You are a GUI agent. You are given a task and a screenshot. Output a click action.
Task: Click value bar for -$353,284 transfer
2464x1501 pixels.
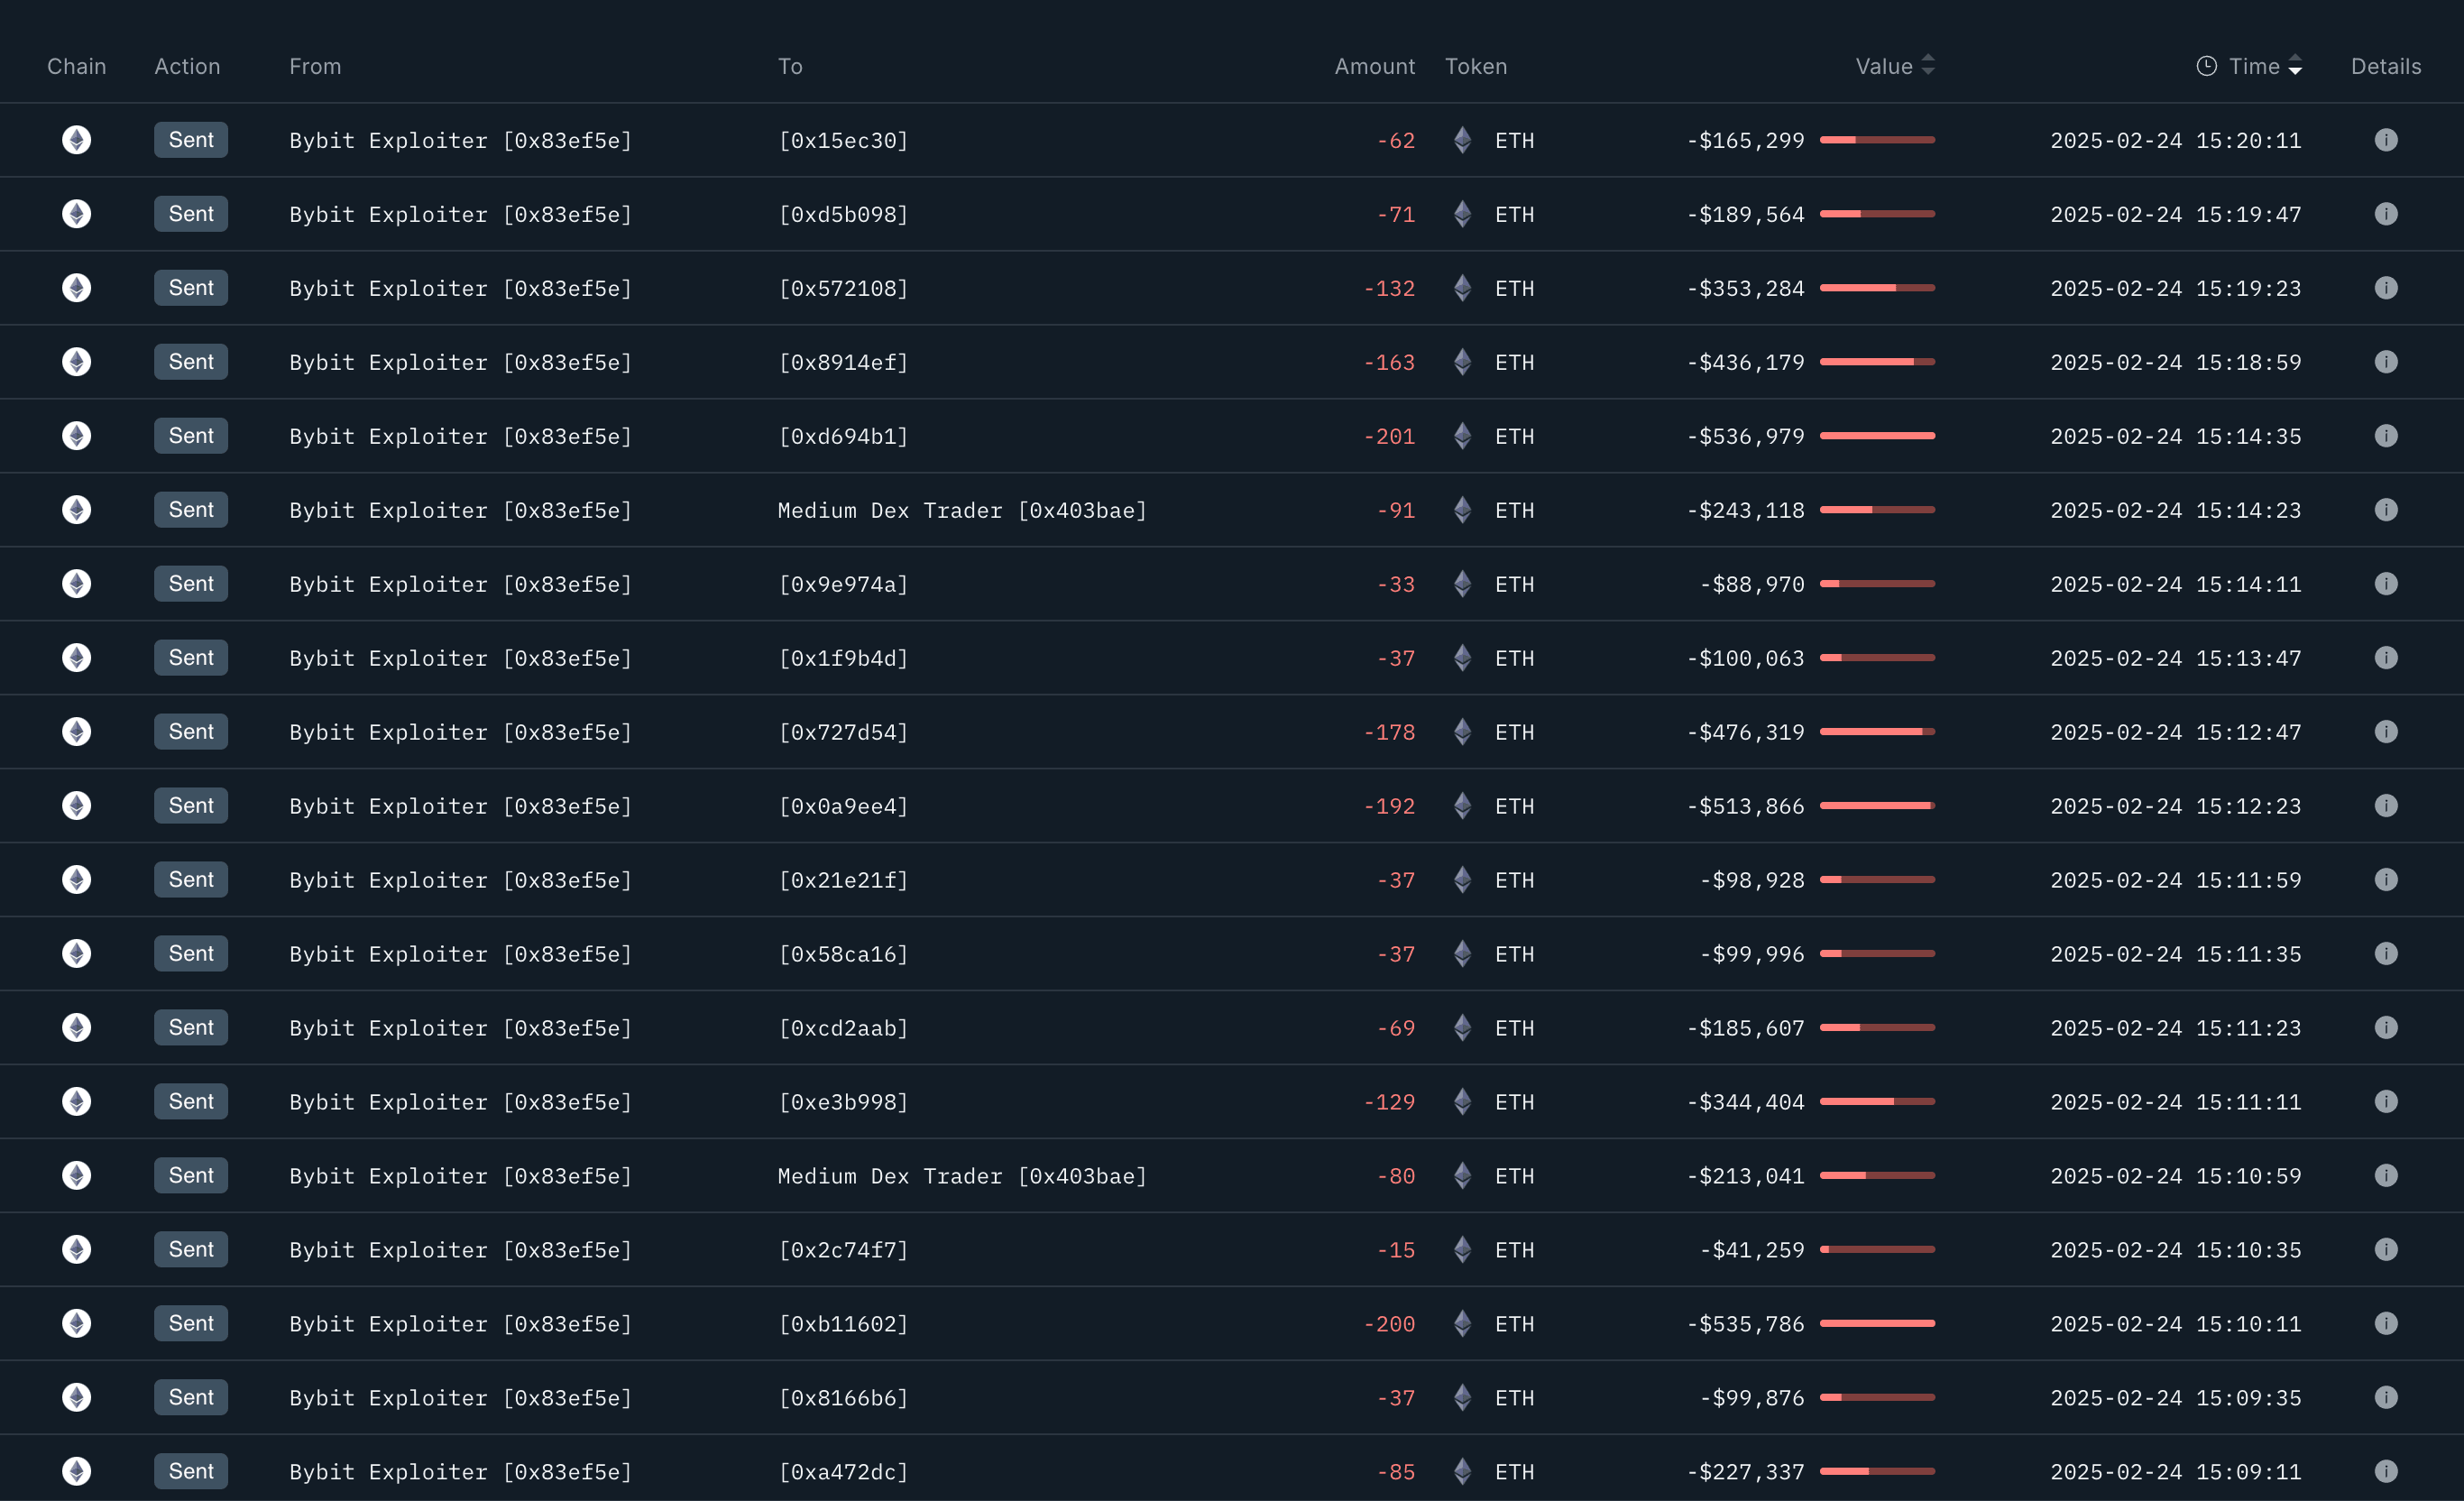(1877, 288)
